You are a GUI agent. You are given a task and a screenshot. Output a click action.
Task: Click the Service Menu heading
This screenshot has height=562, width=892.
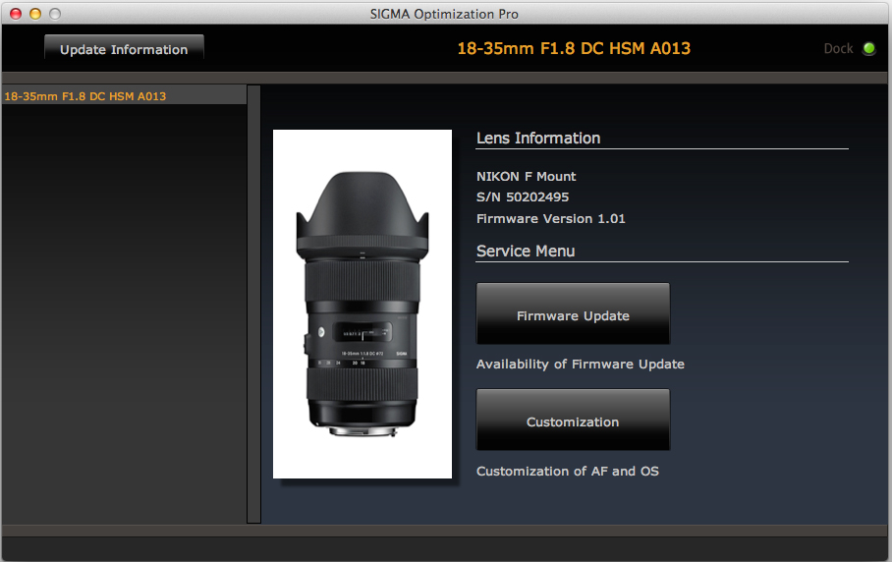526,251
